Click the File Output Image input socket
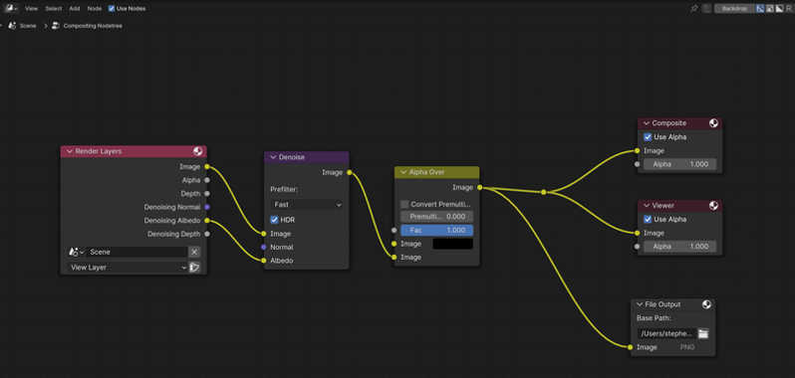 pyautogui.click(x=631, y=347)
